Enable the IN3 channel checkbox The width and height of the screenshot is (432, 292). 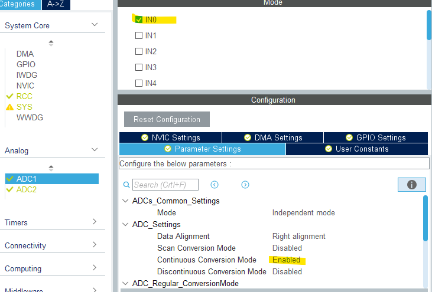click(139, 67)
